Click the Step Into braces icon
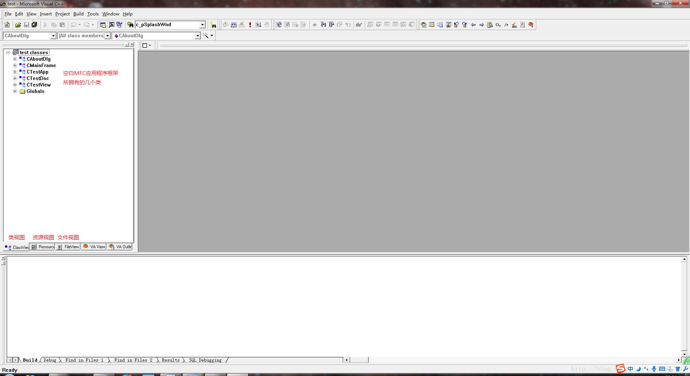This screenshot has height=376, width=690. coord(323,25)
